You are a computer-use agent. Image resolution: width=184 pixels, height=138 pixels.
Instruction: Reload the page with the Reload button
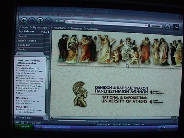(x=40, y=21)
